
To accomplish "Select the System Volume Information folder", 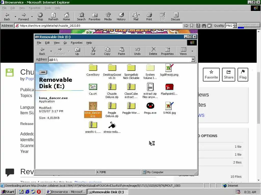I will point(150,72).
